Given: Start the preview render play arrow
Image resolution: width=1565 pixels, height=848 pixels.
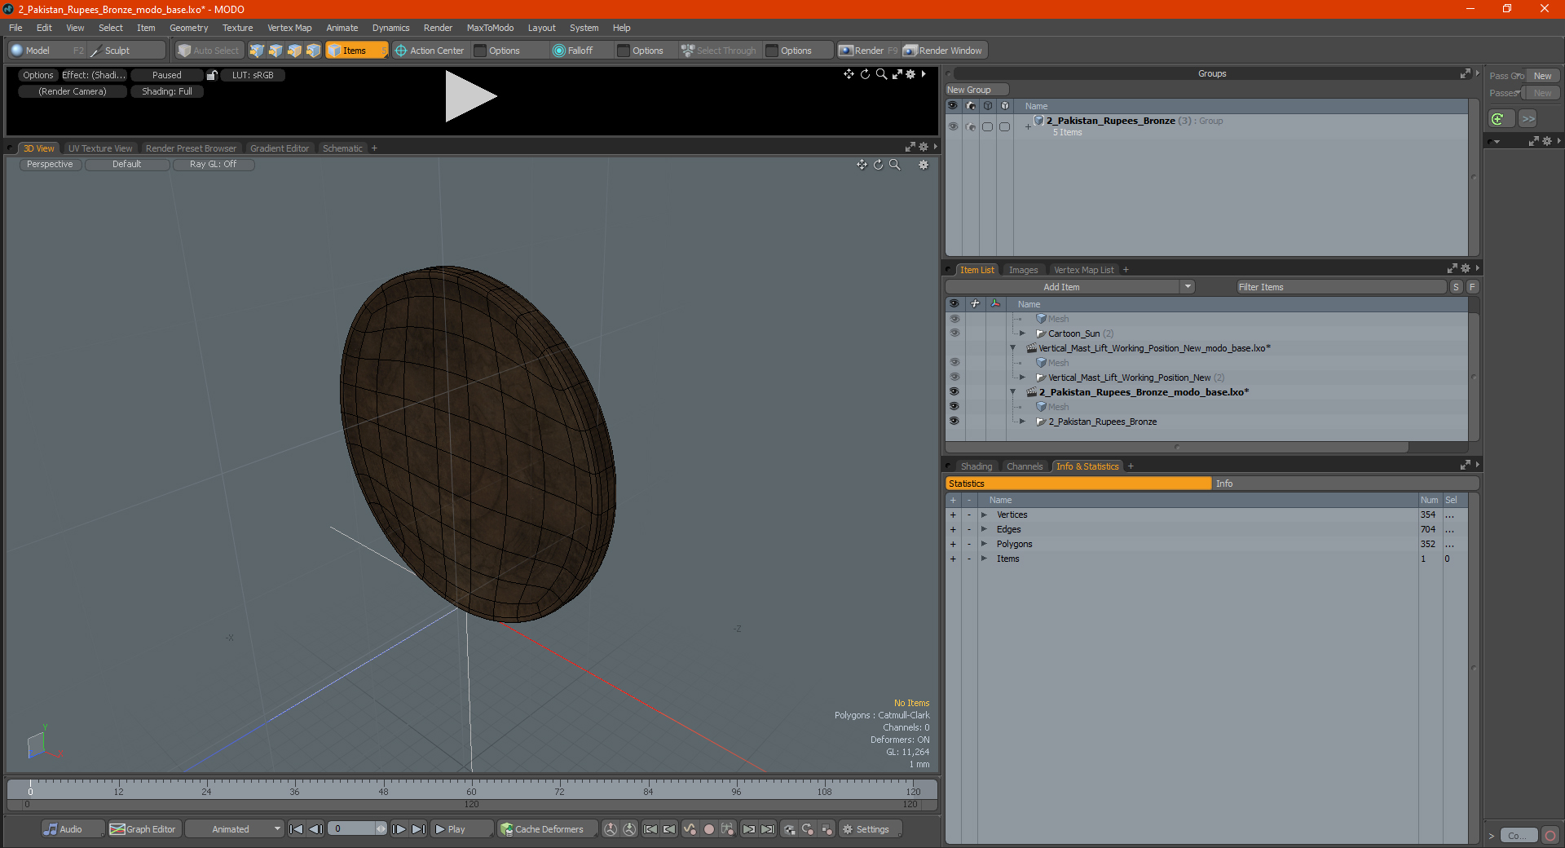Looking at the screenshot, I should tap(470, 96).
